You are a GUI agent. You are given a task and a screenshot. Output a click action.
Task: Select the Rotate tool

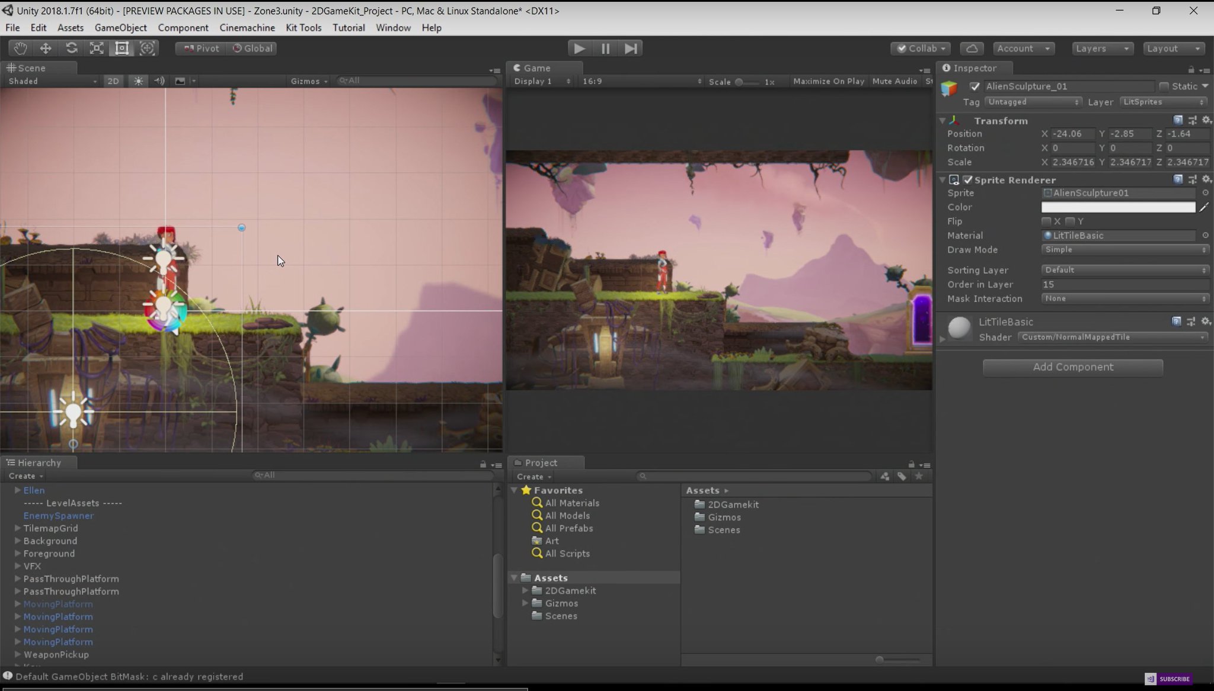pyautogui.click(x=71, y=49)
